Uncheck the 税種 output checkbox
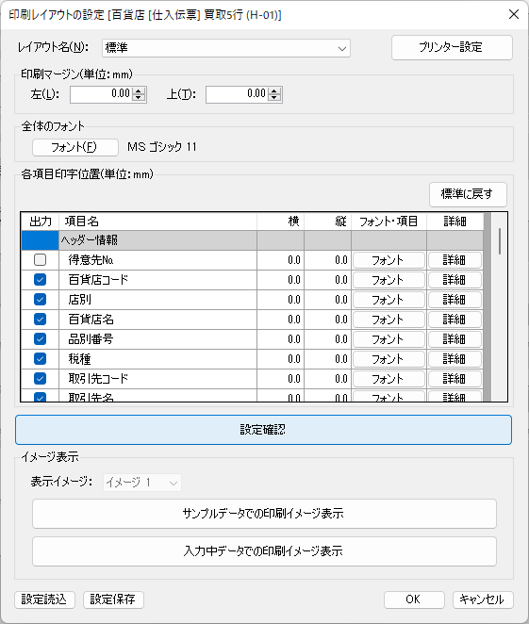Viewport: 529px width, 624px height. (x=40, y=359)
